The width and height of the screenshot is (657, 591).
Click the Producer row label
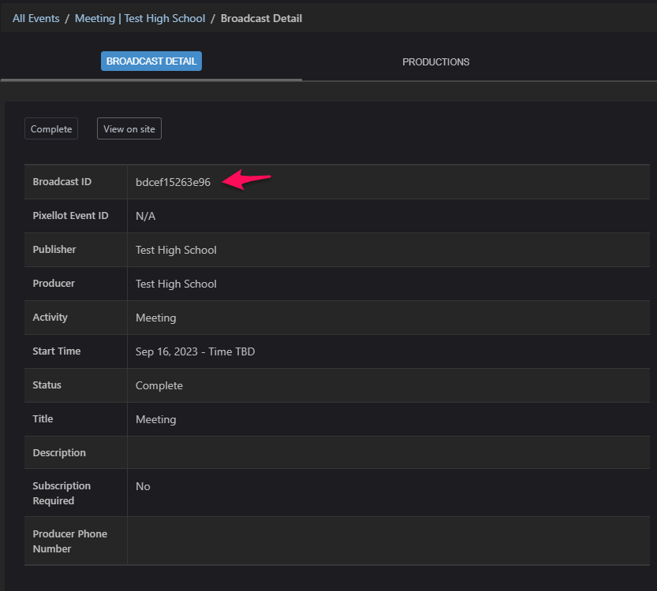pyautogui.click(x=54, y=284)
